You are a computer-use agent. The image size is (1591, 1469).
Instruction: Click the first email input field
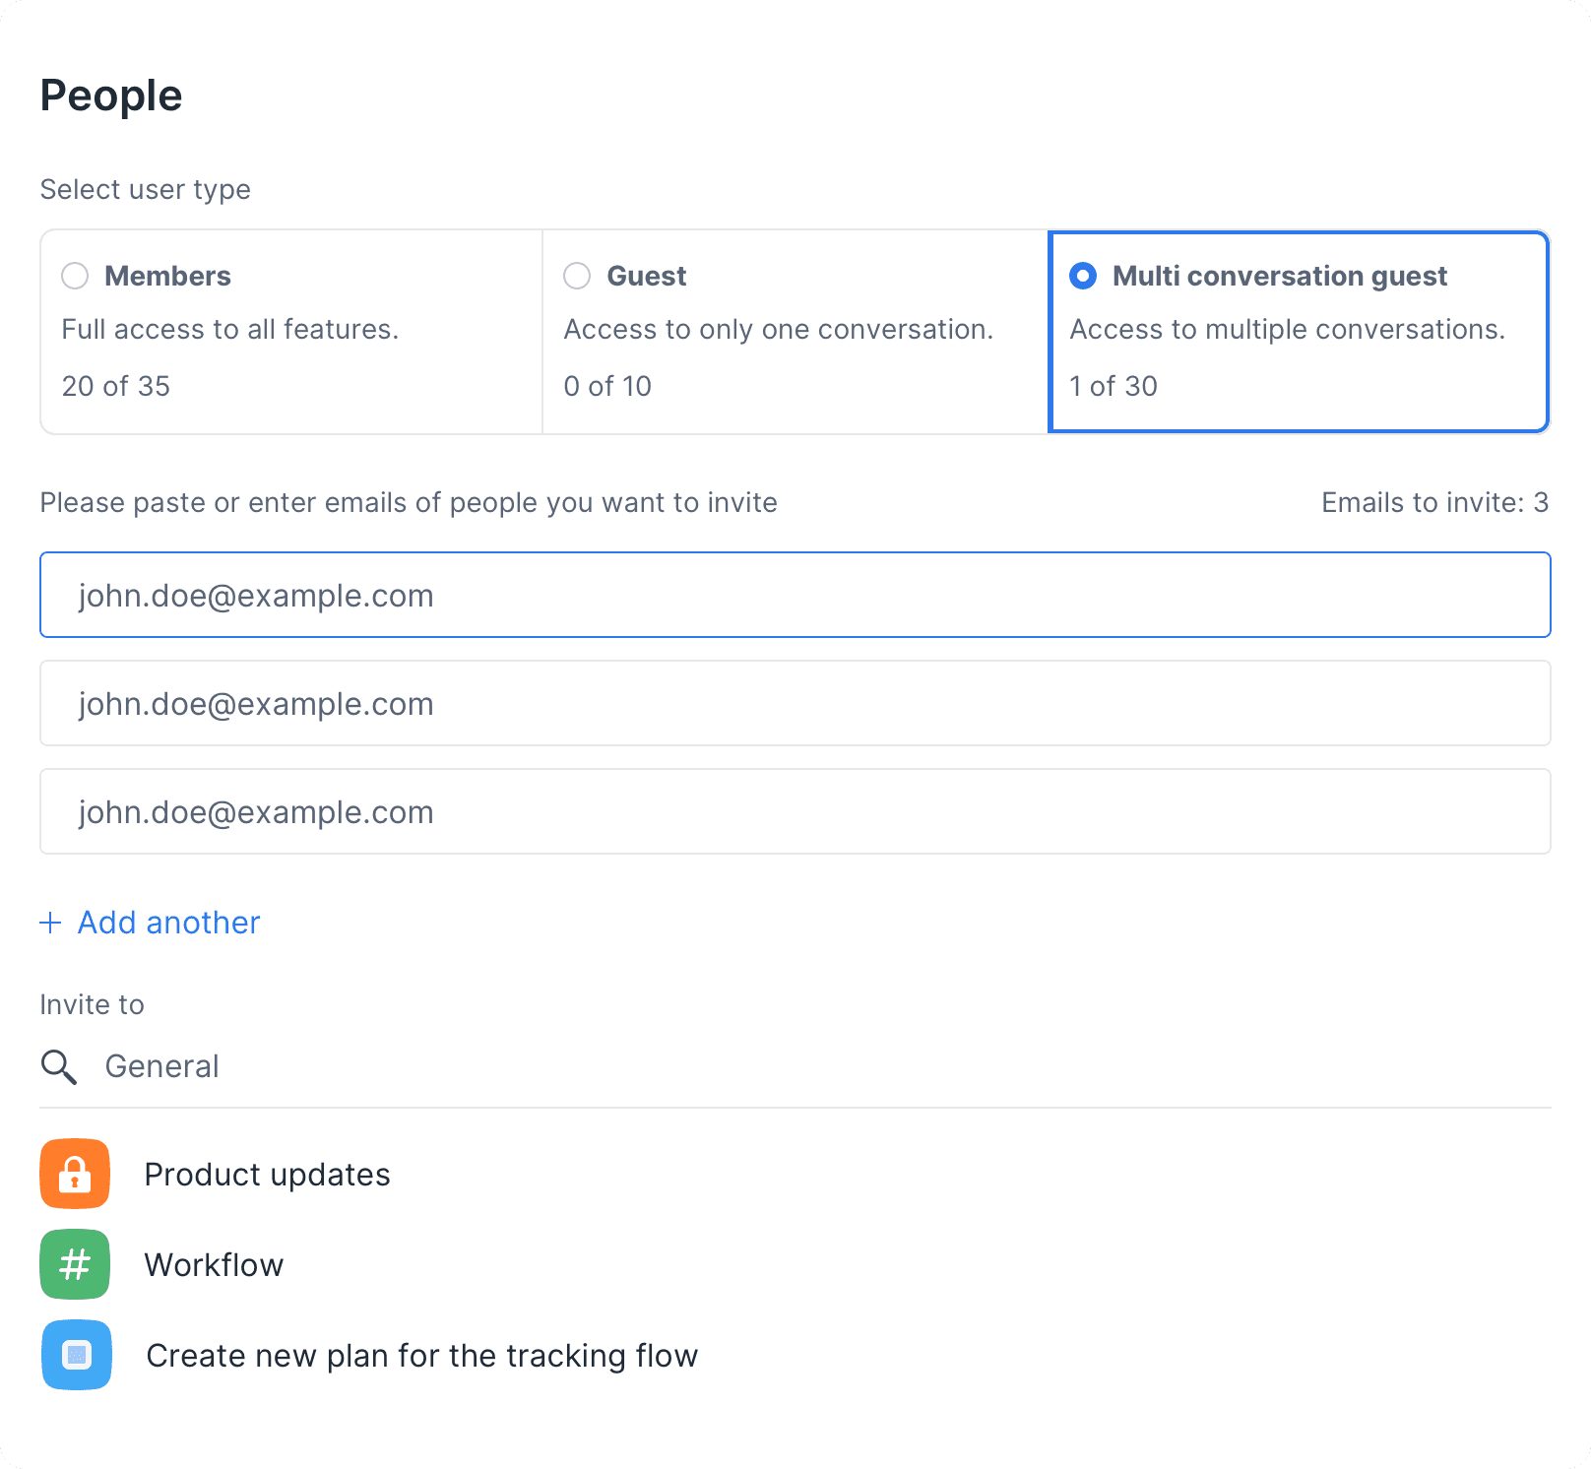(794, 595)
